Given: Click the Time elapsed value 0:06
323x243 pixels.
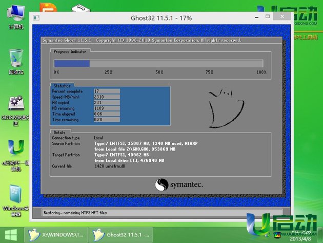Looking at the screenshot, I should click(x=107, y=114).
